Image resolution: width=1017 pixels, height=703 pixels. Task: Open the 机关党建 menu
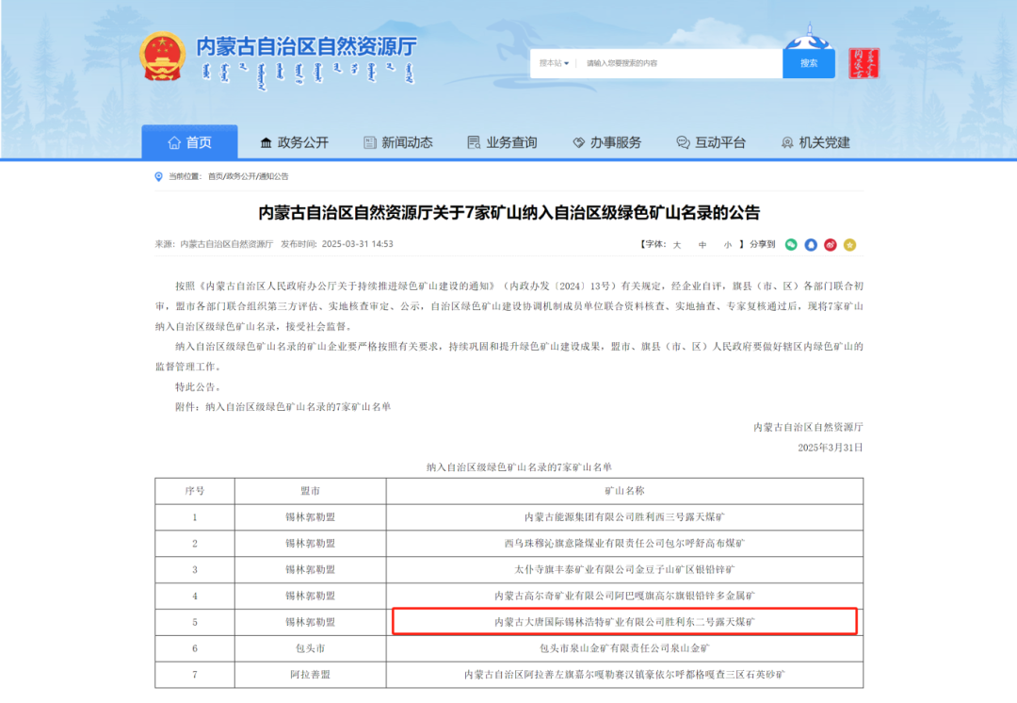pos(815,142)
